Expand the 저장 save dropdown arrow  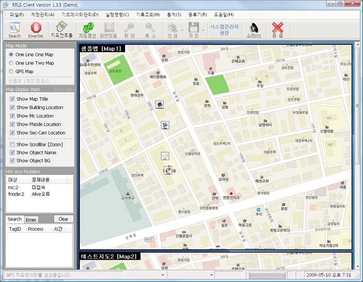point(203,30)
